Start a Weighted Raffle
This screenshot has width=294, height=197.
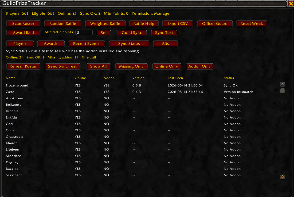[x=105, y=23]
